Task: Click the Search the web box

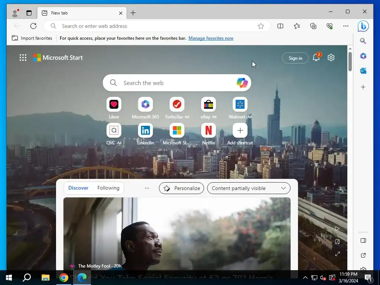Action: [x=177, y=83]
